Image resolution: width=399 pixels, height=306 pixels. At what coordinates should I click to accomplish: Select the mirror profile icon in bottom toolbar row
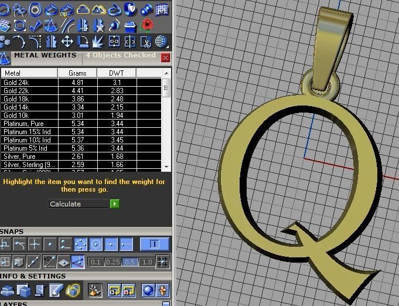[x=51, y=42]
